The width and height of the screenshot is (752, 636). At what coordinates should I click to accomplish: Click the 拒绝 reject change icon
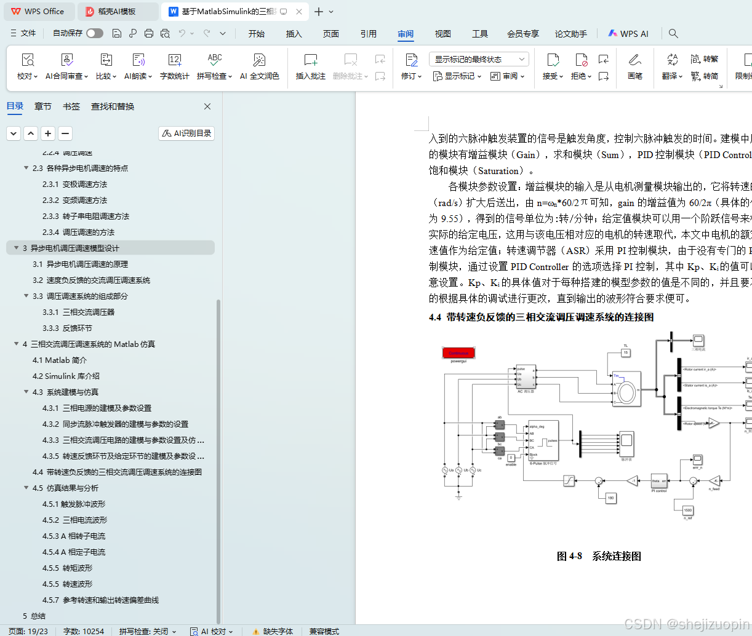point(581,60)
